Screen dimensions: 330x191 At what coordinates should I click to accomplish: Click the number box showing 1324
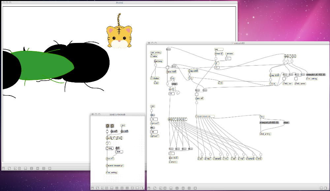[x=110, y=148]
